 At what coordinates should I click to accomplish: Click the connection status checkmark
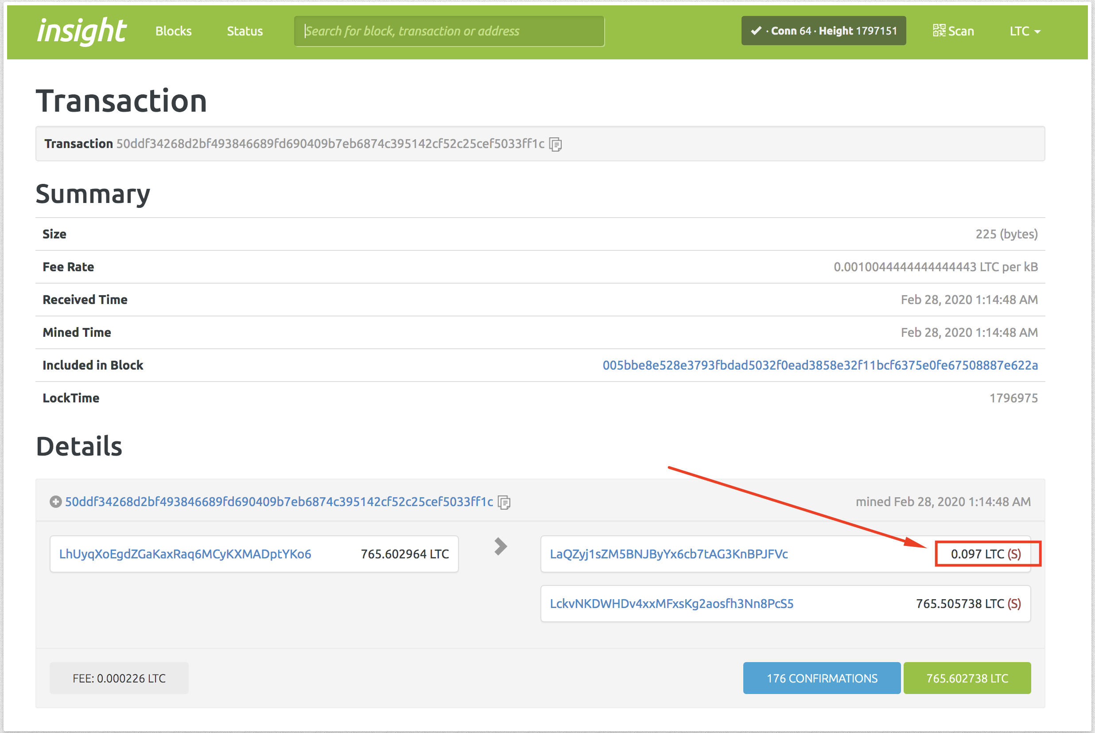click(756, 31)
